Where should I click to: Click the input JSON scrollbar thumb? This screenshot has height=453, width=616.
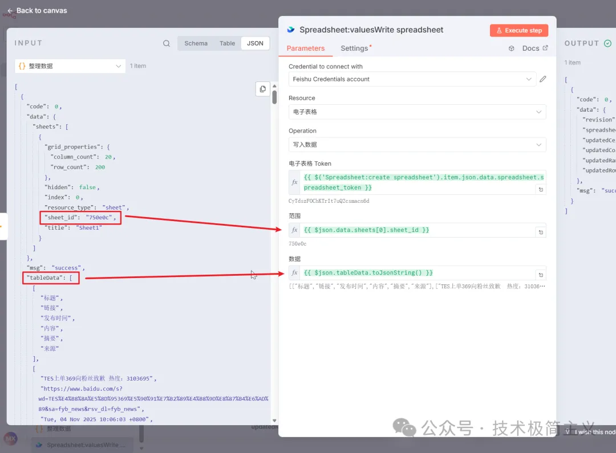click(x=274, y=97)
